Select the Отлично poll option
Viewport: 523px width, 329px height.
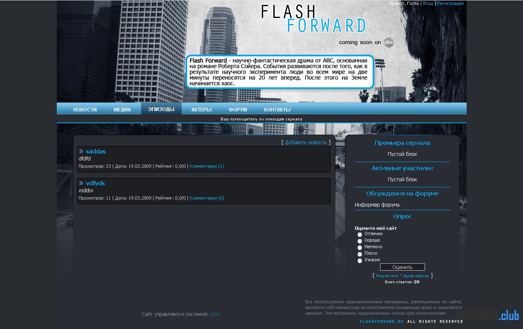pyautogui.click(x=360, y=234)
